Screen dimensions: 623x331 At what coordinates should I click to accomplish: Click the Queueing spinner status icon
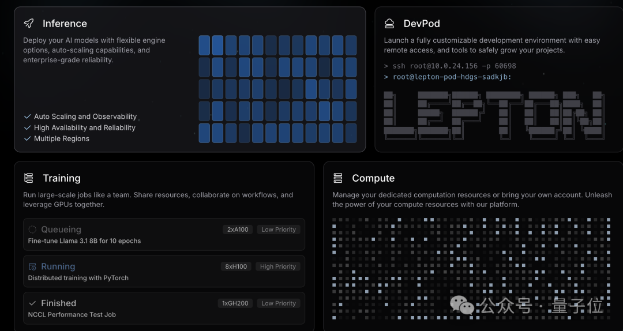(32, 230)
